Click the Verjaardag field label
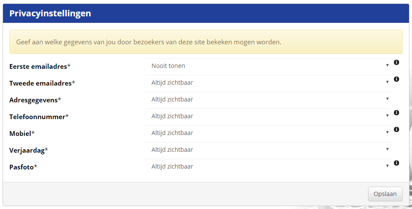This screenshot has height=209, width=412. click(x=28, y=150)
